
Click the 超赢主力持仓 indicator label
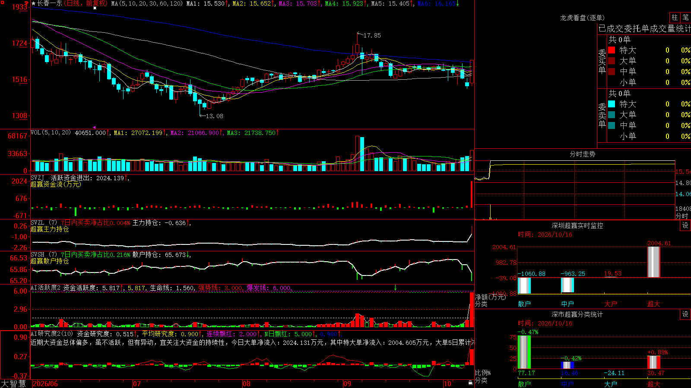point(50,229)
